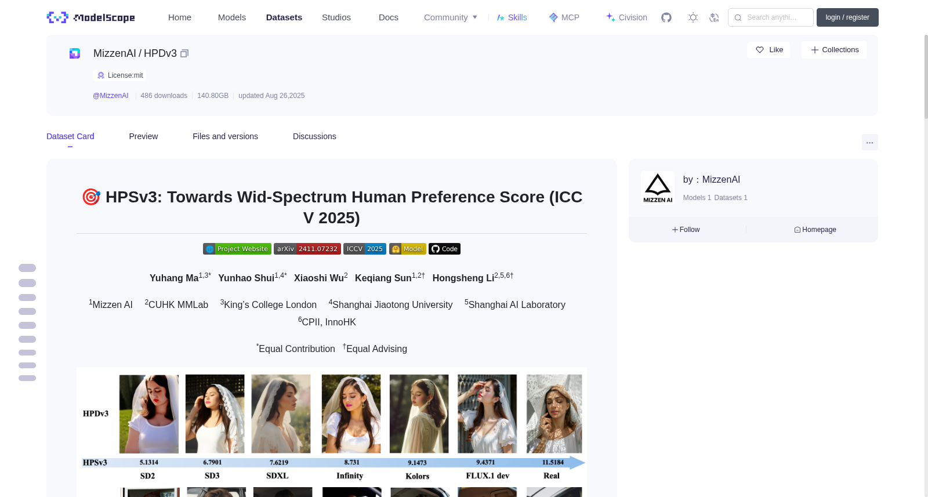
Task: Click the Models 1 count
Action: [697, 198]
